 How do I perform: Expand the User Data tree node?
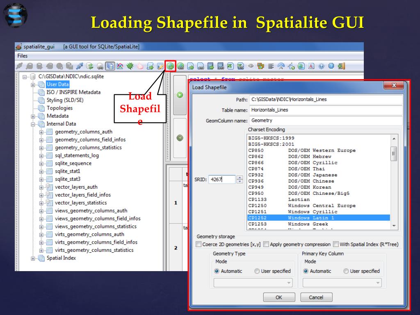(x=33, y=85)
